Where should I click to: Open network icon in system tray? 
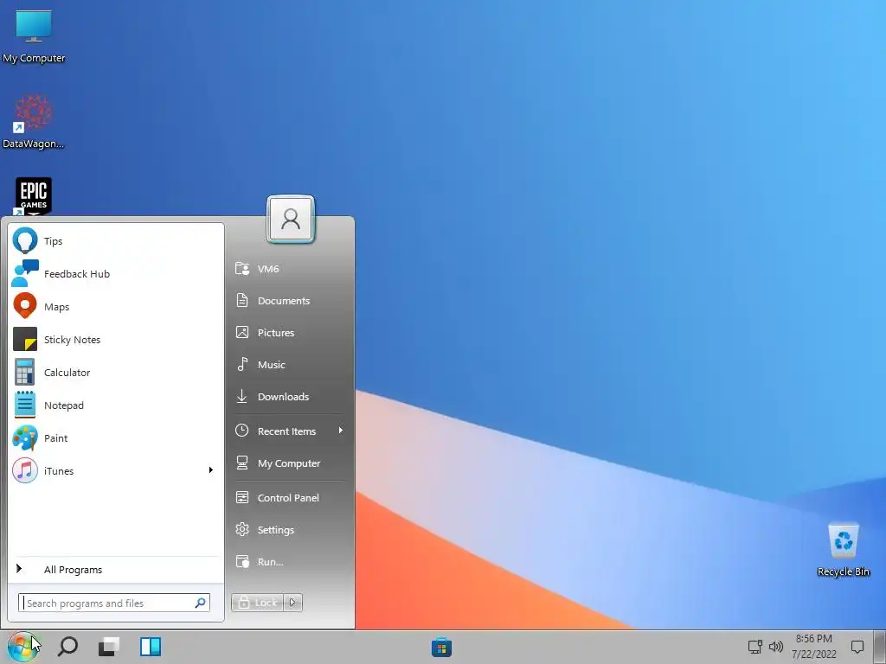click(754, 647)
